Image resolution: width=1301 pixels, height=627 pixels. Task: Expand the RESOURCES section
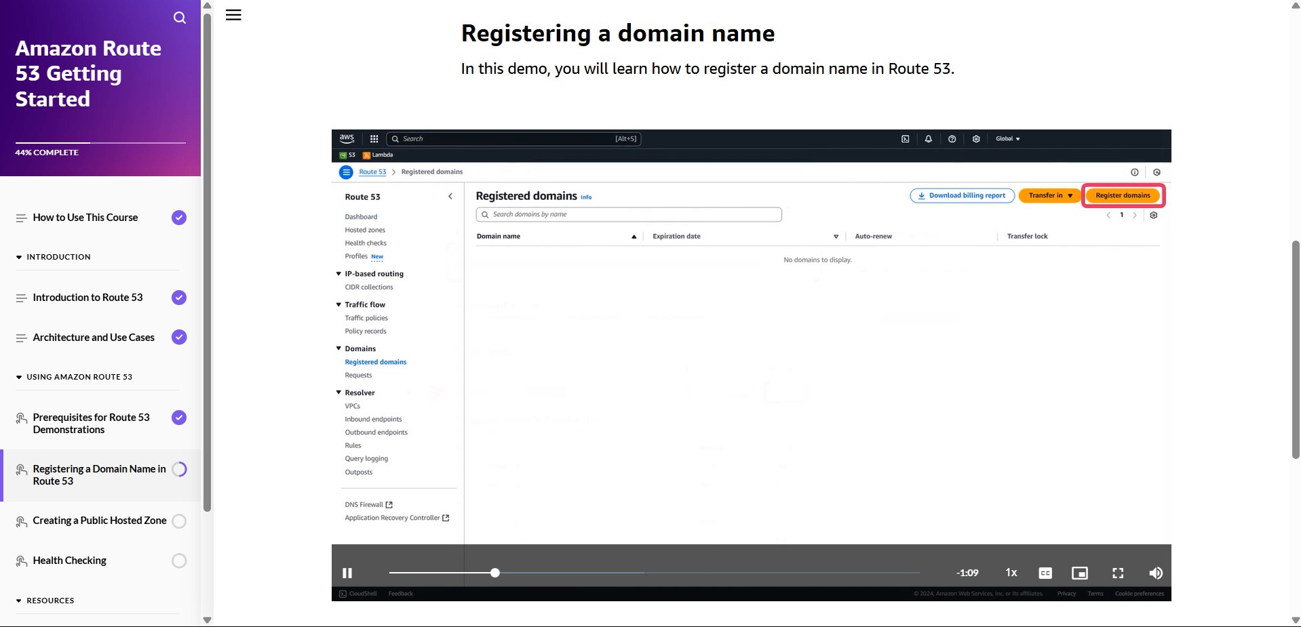(19, 601)
